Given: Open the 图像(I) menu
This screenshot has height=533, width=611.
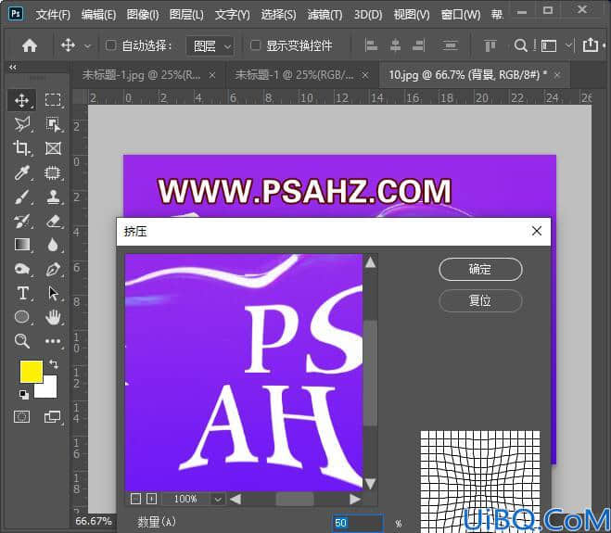Looking at the screenshot, I should click(143, 15).
